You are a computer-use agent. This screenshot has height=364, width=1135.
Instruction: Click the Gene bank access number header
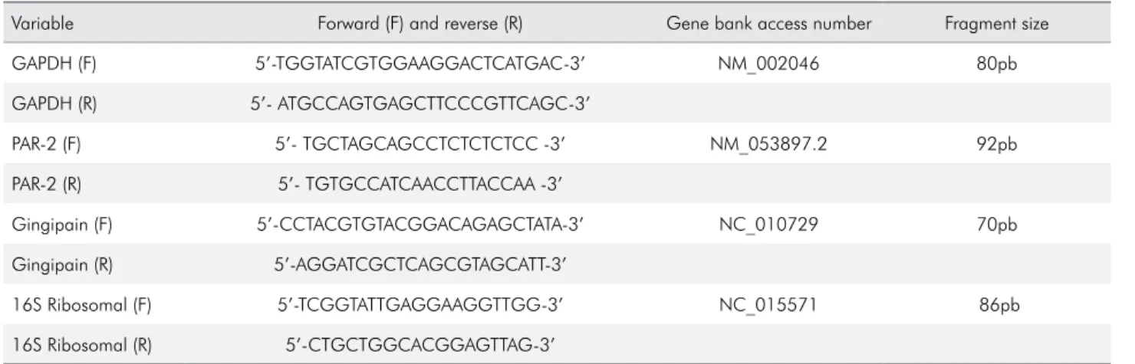coord(768,24)
